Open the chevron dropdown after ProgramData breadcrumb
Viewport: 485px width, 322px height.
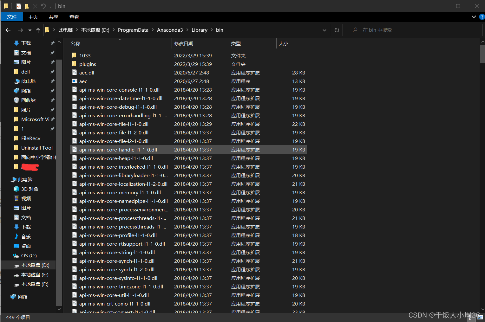coord(153,30)
